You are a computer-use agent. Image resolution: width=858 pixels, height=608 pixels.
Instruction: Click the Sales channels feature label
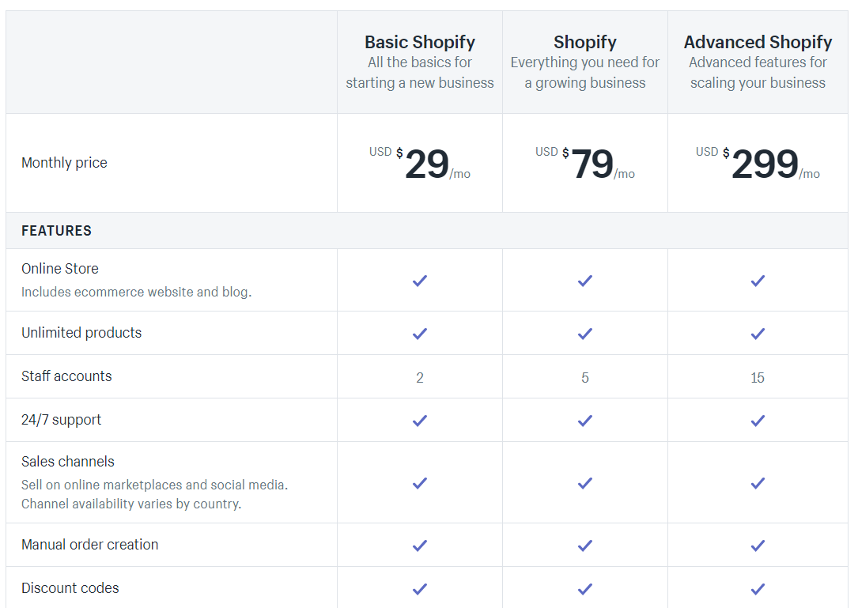68,461
